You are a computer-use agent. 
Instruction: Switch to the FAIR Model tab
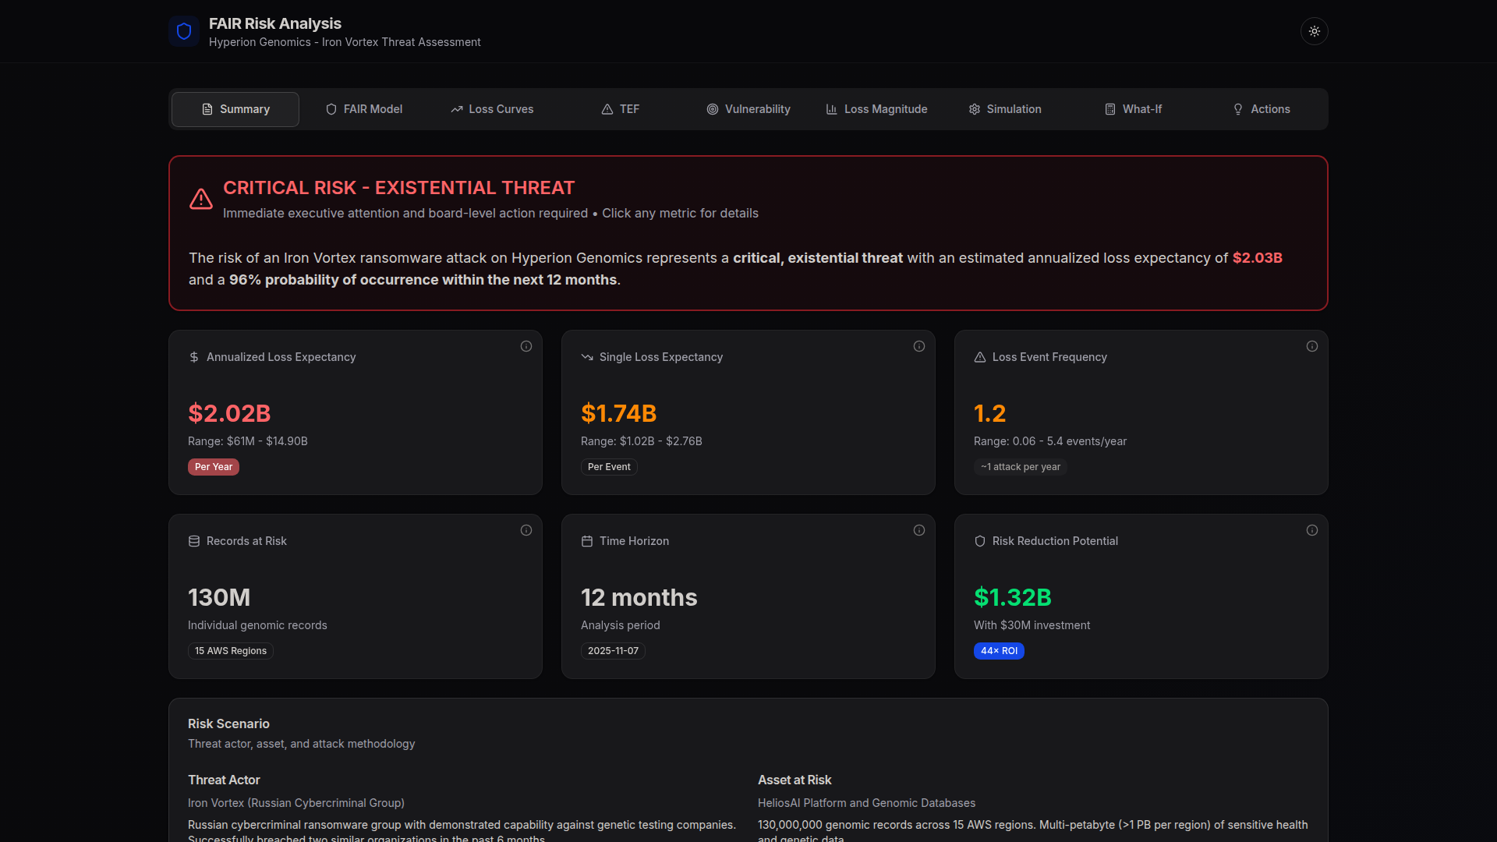click(x=364, y=109)
